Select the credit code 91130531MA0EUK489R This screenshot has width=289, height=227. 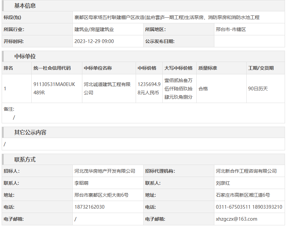tap(54, 88)
